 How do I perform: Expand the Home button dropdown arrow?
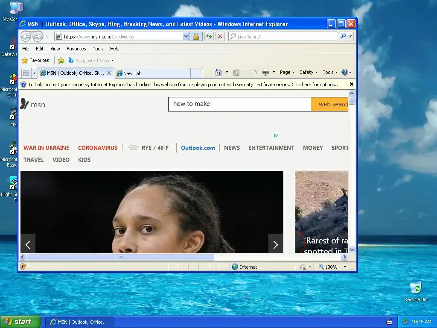tap(227, 72)
